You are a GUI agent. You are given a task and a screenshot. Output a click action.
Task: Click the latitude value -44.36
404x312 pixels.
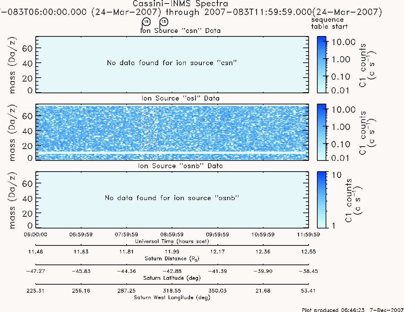point(127,271)
